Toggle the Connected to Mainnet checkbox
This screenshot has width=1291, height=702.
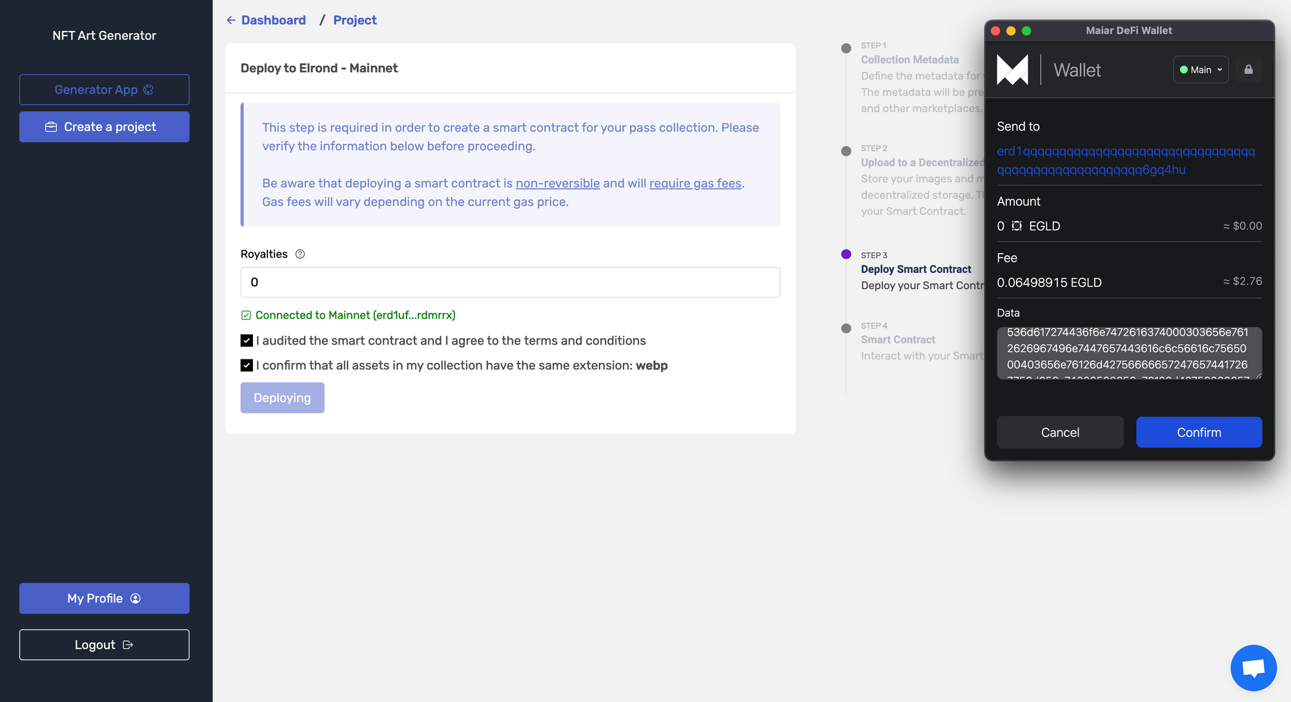[x=247, y=315]
